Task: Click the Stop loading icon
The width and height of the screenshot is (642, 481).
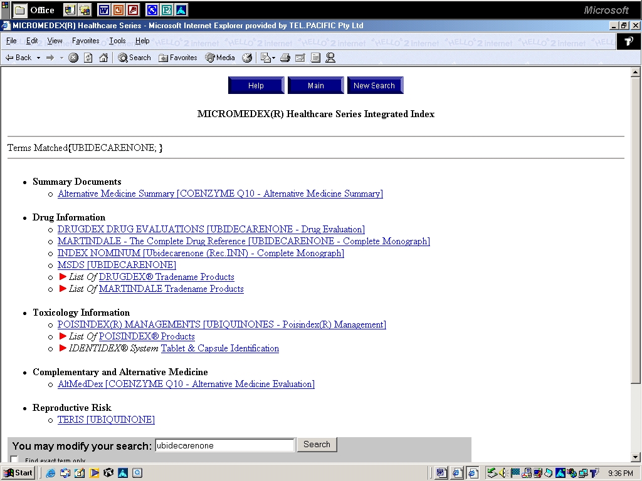Action: (73, 58)
